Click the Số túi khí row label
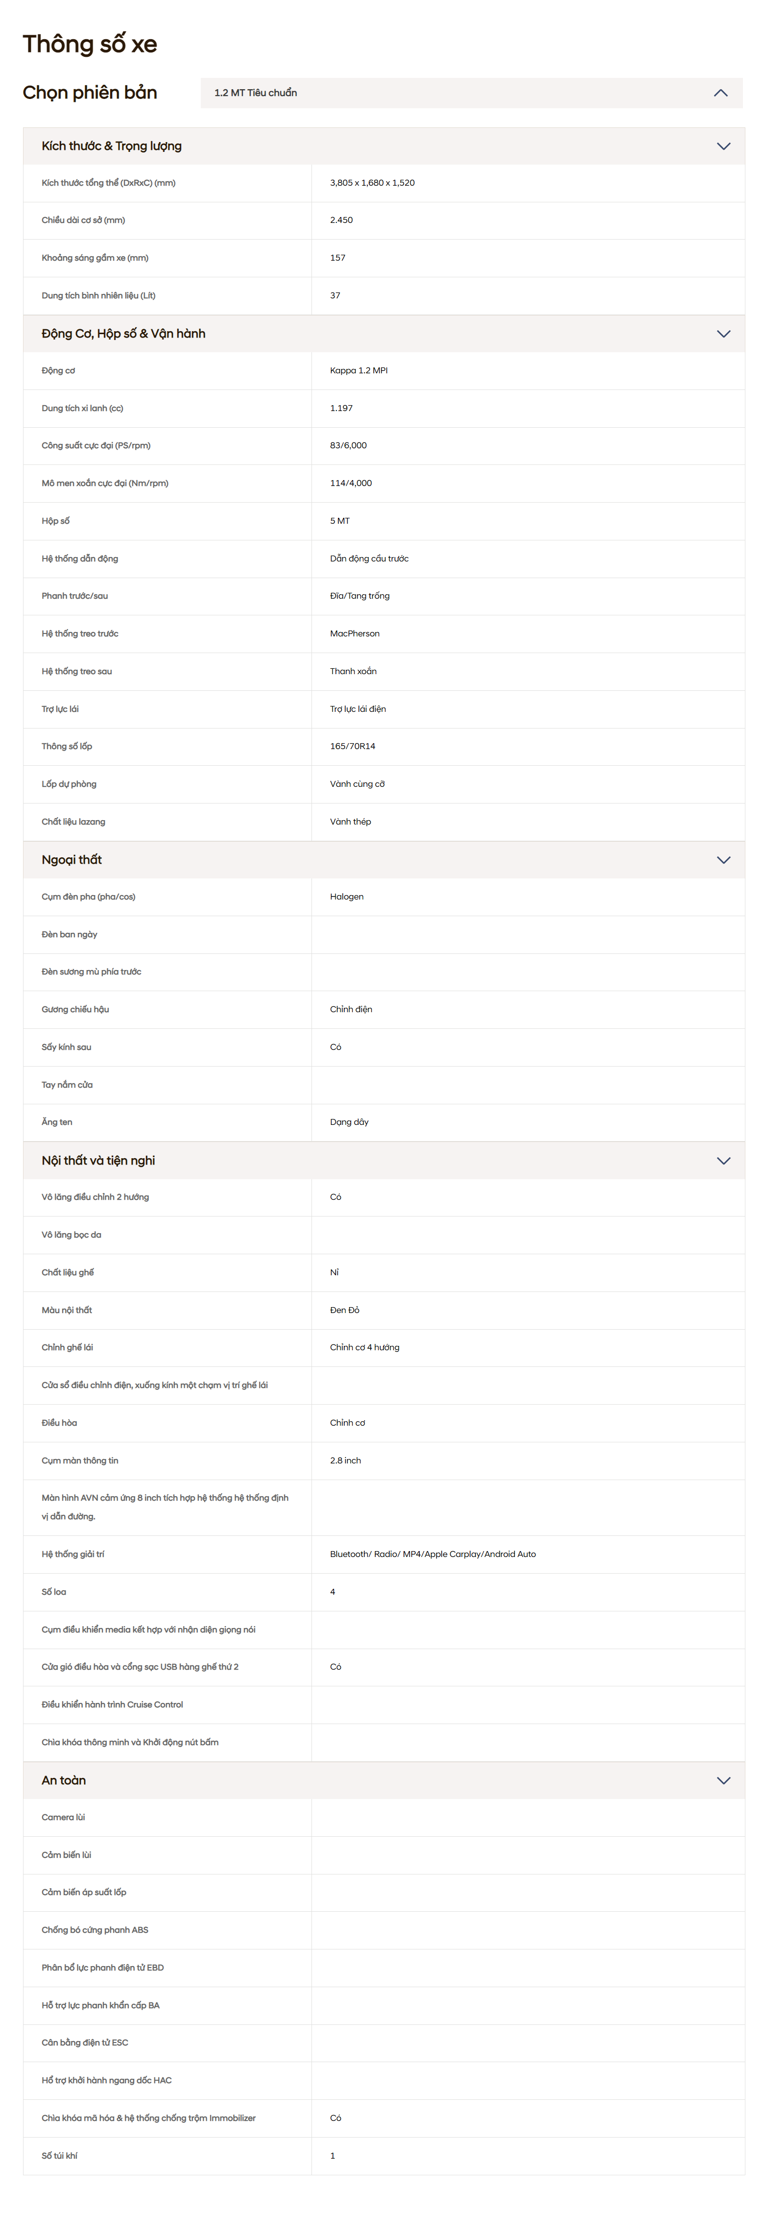 click(59, 2156)
